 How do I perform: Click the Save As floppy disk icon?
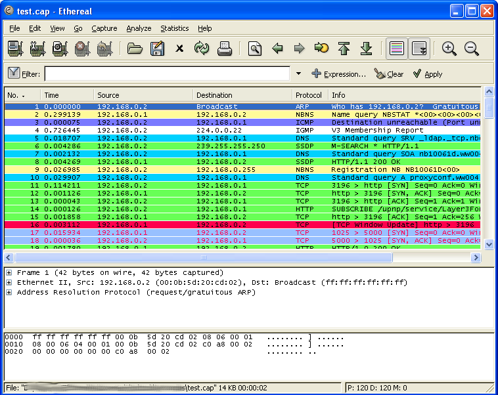point(157,49)
